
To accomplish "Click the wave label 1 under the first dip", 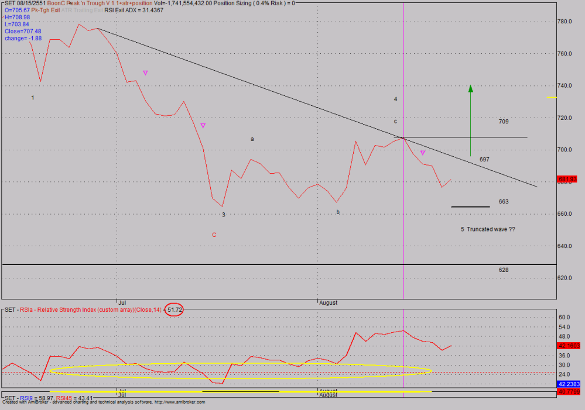I will click(32, 98).
